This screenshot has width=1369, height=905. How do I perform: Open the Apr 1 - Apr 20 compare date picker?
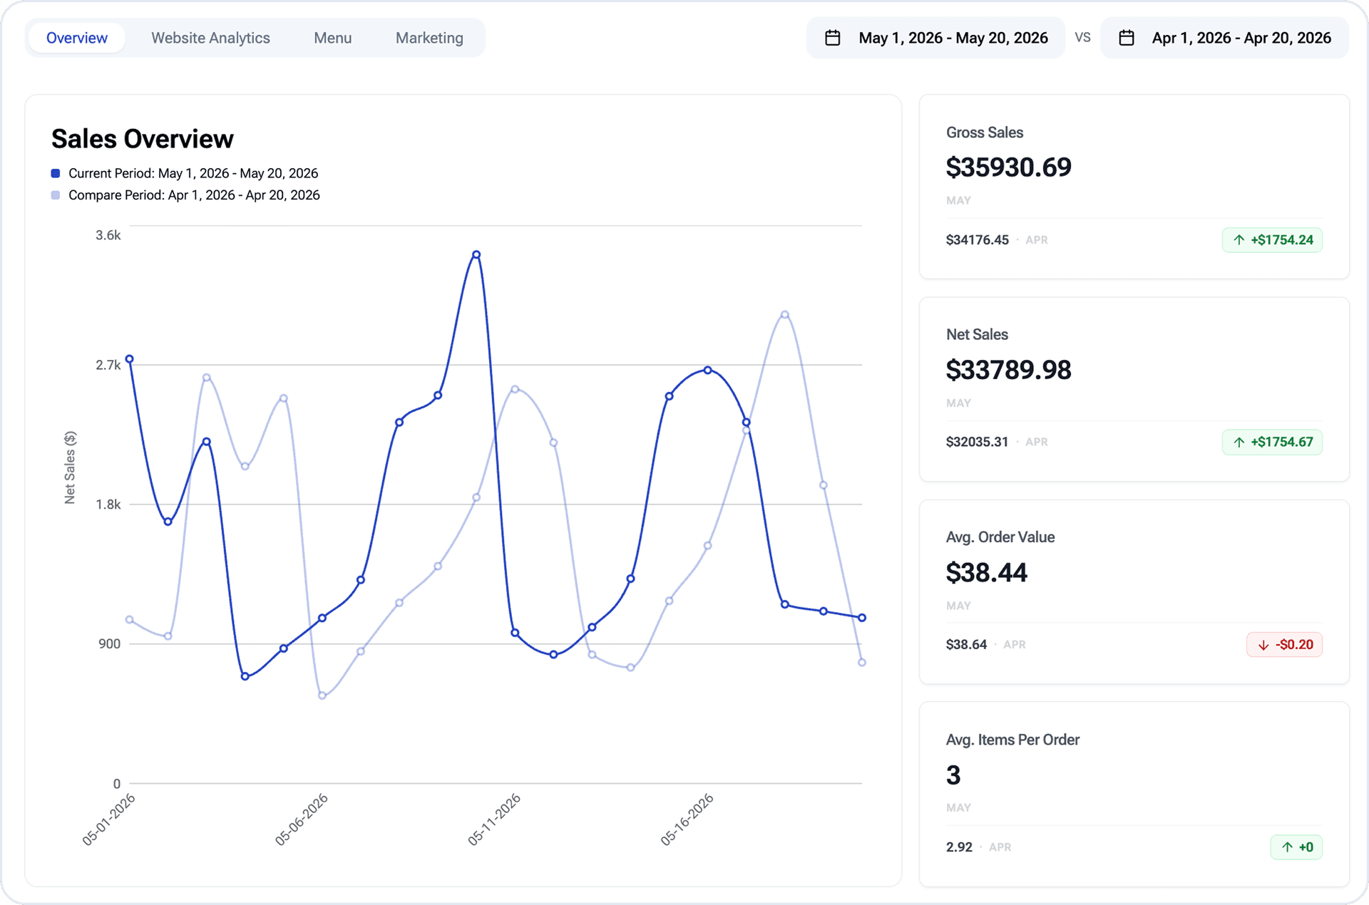[x=1224, y=38]
